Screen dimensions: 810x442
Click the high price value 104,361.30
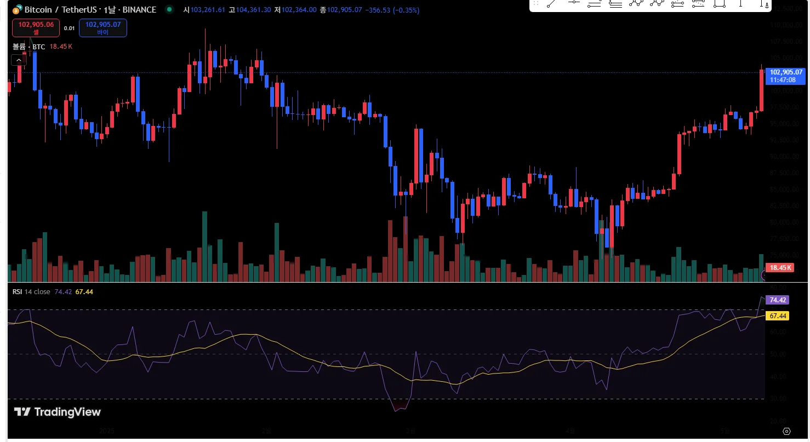253,10
